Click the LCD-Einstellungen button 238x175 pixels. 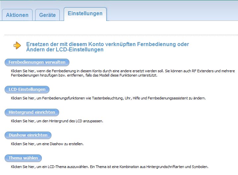click(x=27, y=89)
